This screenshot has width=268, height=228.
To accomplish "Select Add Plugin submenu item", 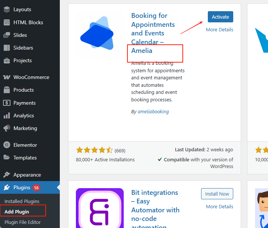I will (x=17, y=212).
